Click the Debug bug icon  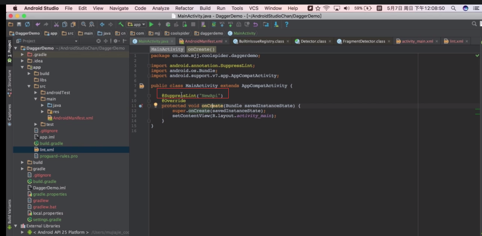pyautogui.click(x=168, y=24)
